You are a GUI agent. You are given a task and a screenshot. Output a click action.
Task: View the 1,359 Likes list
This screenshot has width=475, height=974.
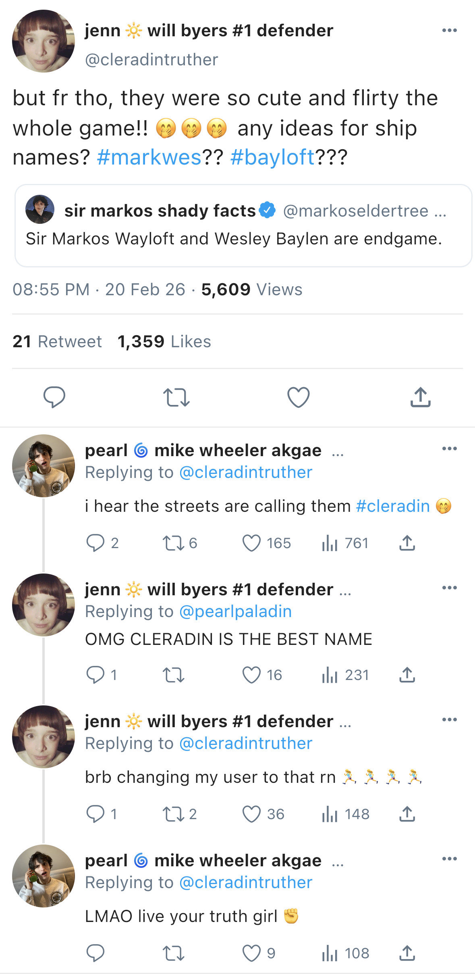pos(164,342)
